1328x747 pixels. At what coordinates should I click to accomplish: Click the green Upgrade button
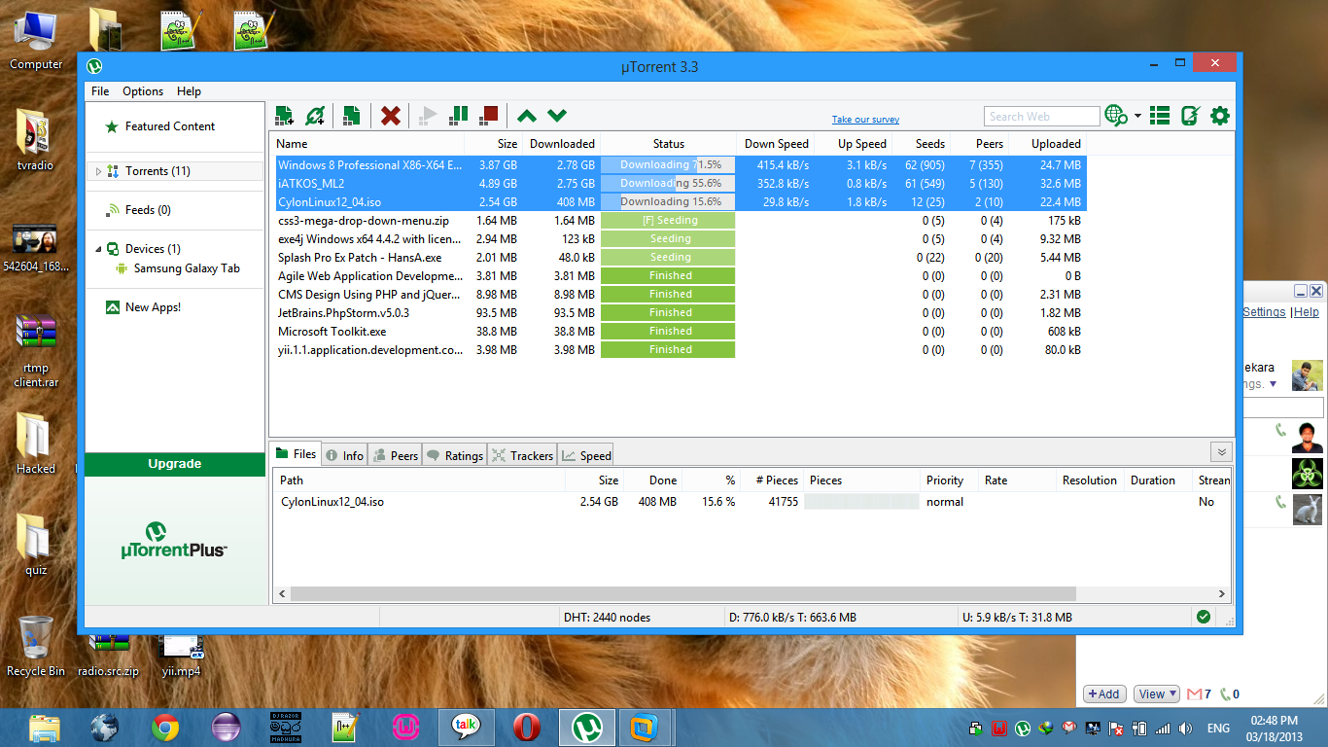pyautogui.click(x=175, y=464)
